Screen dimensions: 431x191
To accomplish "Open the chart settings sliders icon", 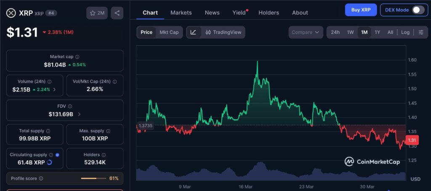I will pos(421,32).
